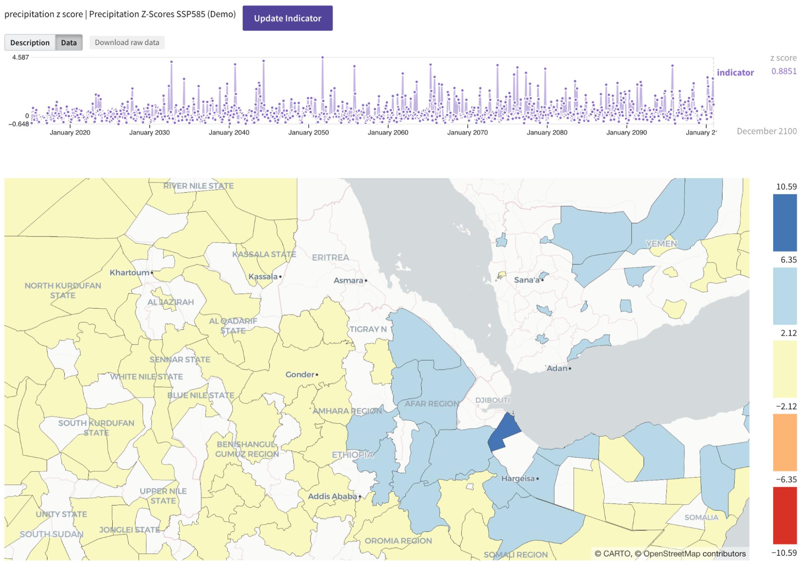Select the pale yellow legend swatch
The width and height of the screenshot is (801, 561).
pos(785,369)
